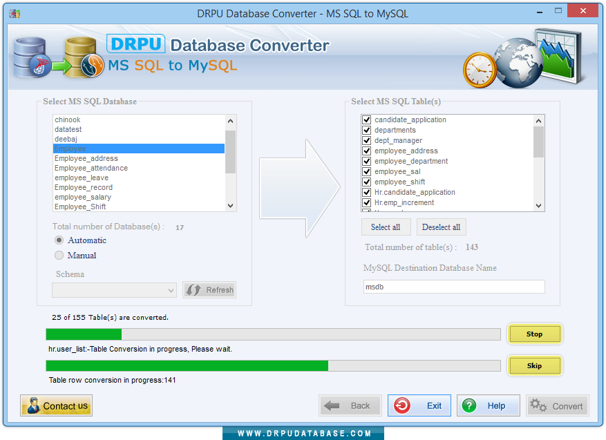The width and height of the screenshot is (606, 440).
Task: Click the globe icon in header
Action: [518, 63]
